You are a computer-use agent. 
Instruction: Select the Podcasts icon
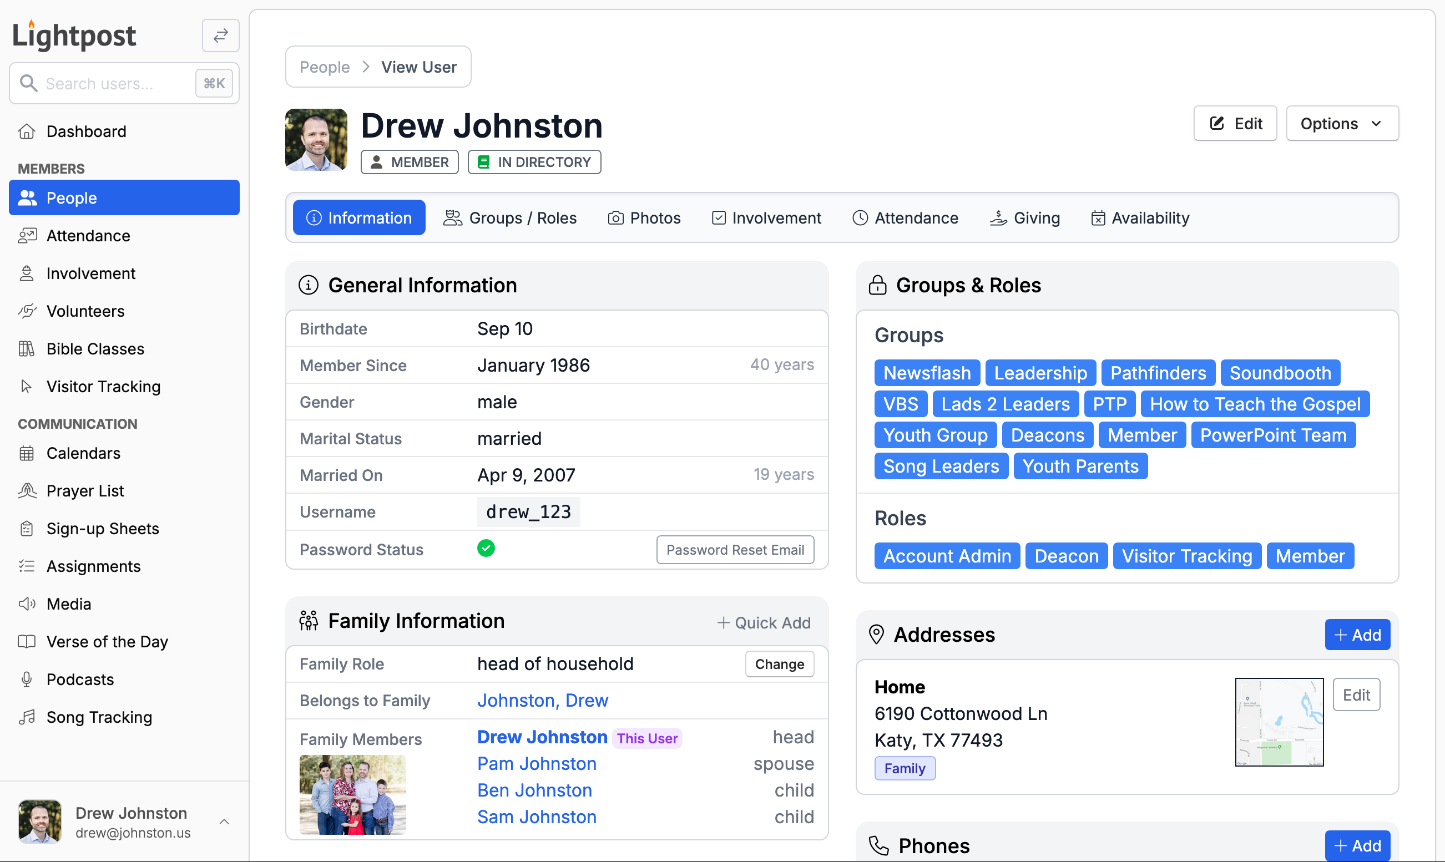click(x=27, y=679)
